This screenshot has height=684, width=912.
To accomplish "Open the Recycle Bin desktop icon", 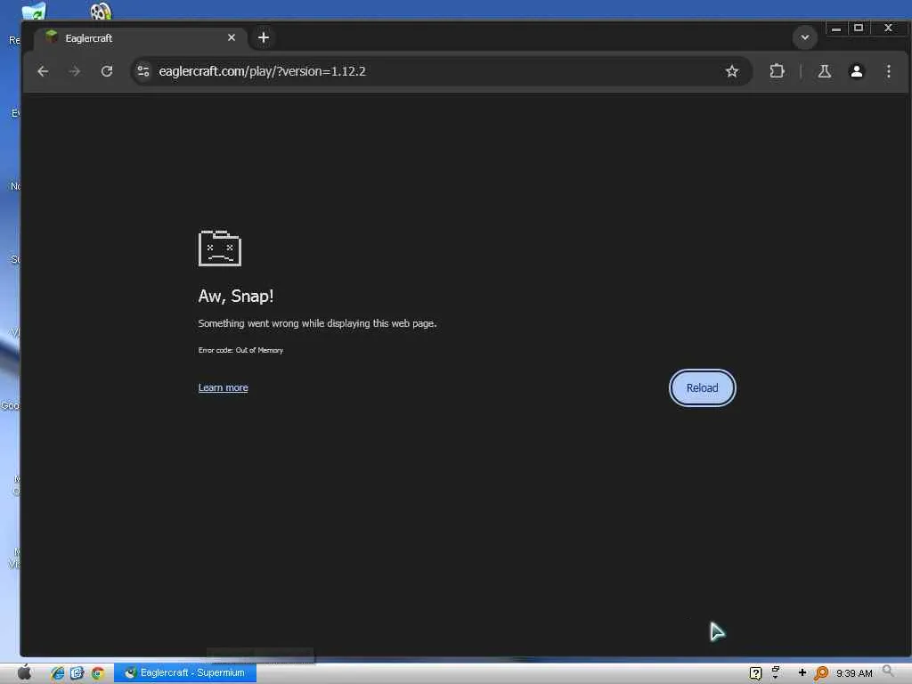I will (x=33, y=11).
